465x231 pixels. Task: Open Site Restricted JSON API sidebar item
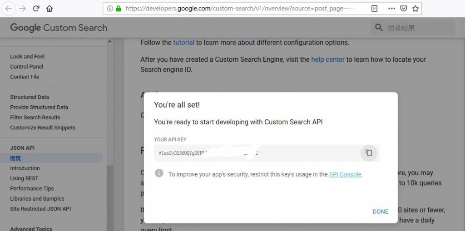[x=40, y=209]
